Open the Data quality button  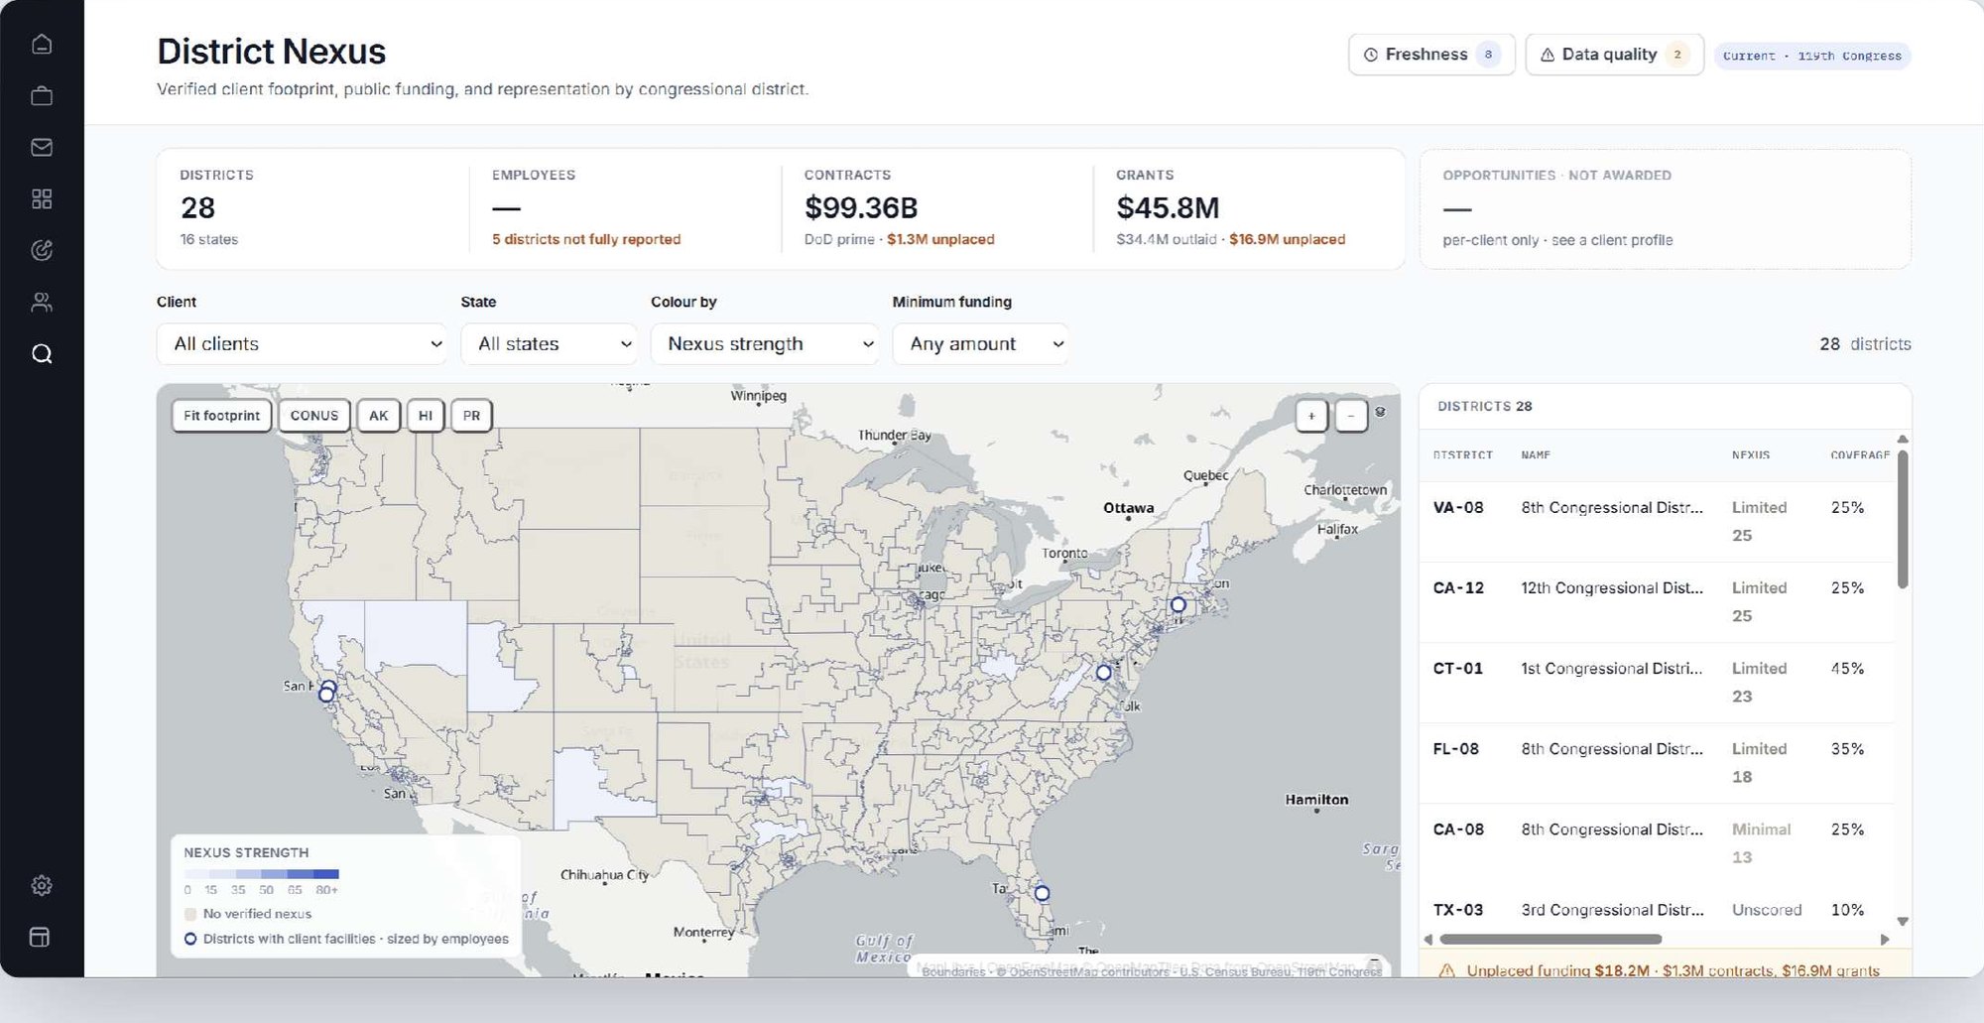(1614, 55)
